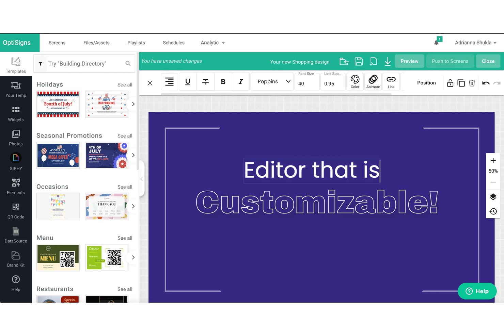The image size is (504, 336).
Task: Click the template search magnifier icon
Action: (128, 63)
